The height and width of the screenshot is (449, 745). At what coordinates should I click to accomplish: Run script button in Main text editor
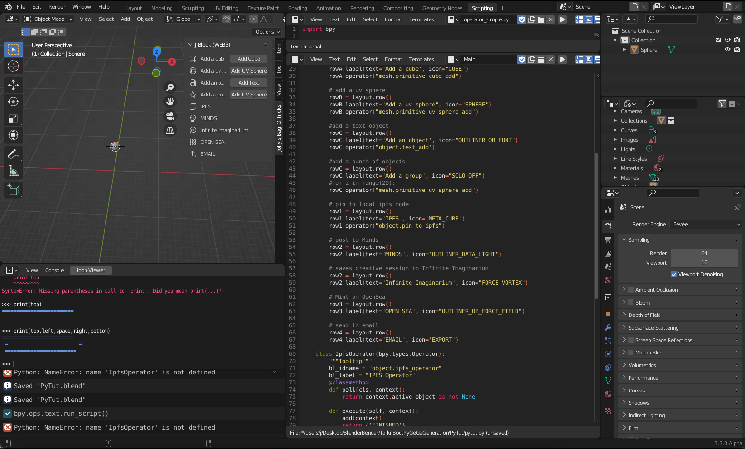563,59
